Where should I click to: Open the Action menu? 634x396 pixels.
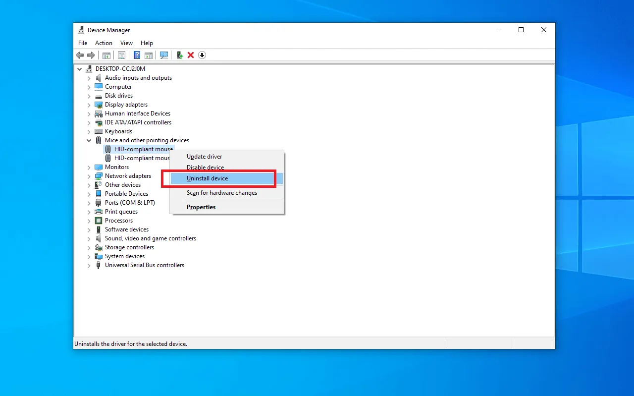[104, 43]
